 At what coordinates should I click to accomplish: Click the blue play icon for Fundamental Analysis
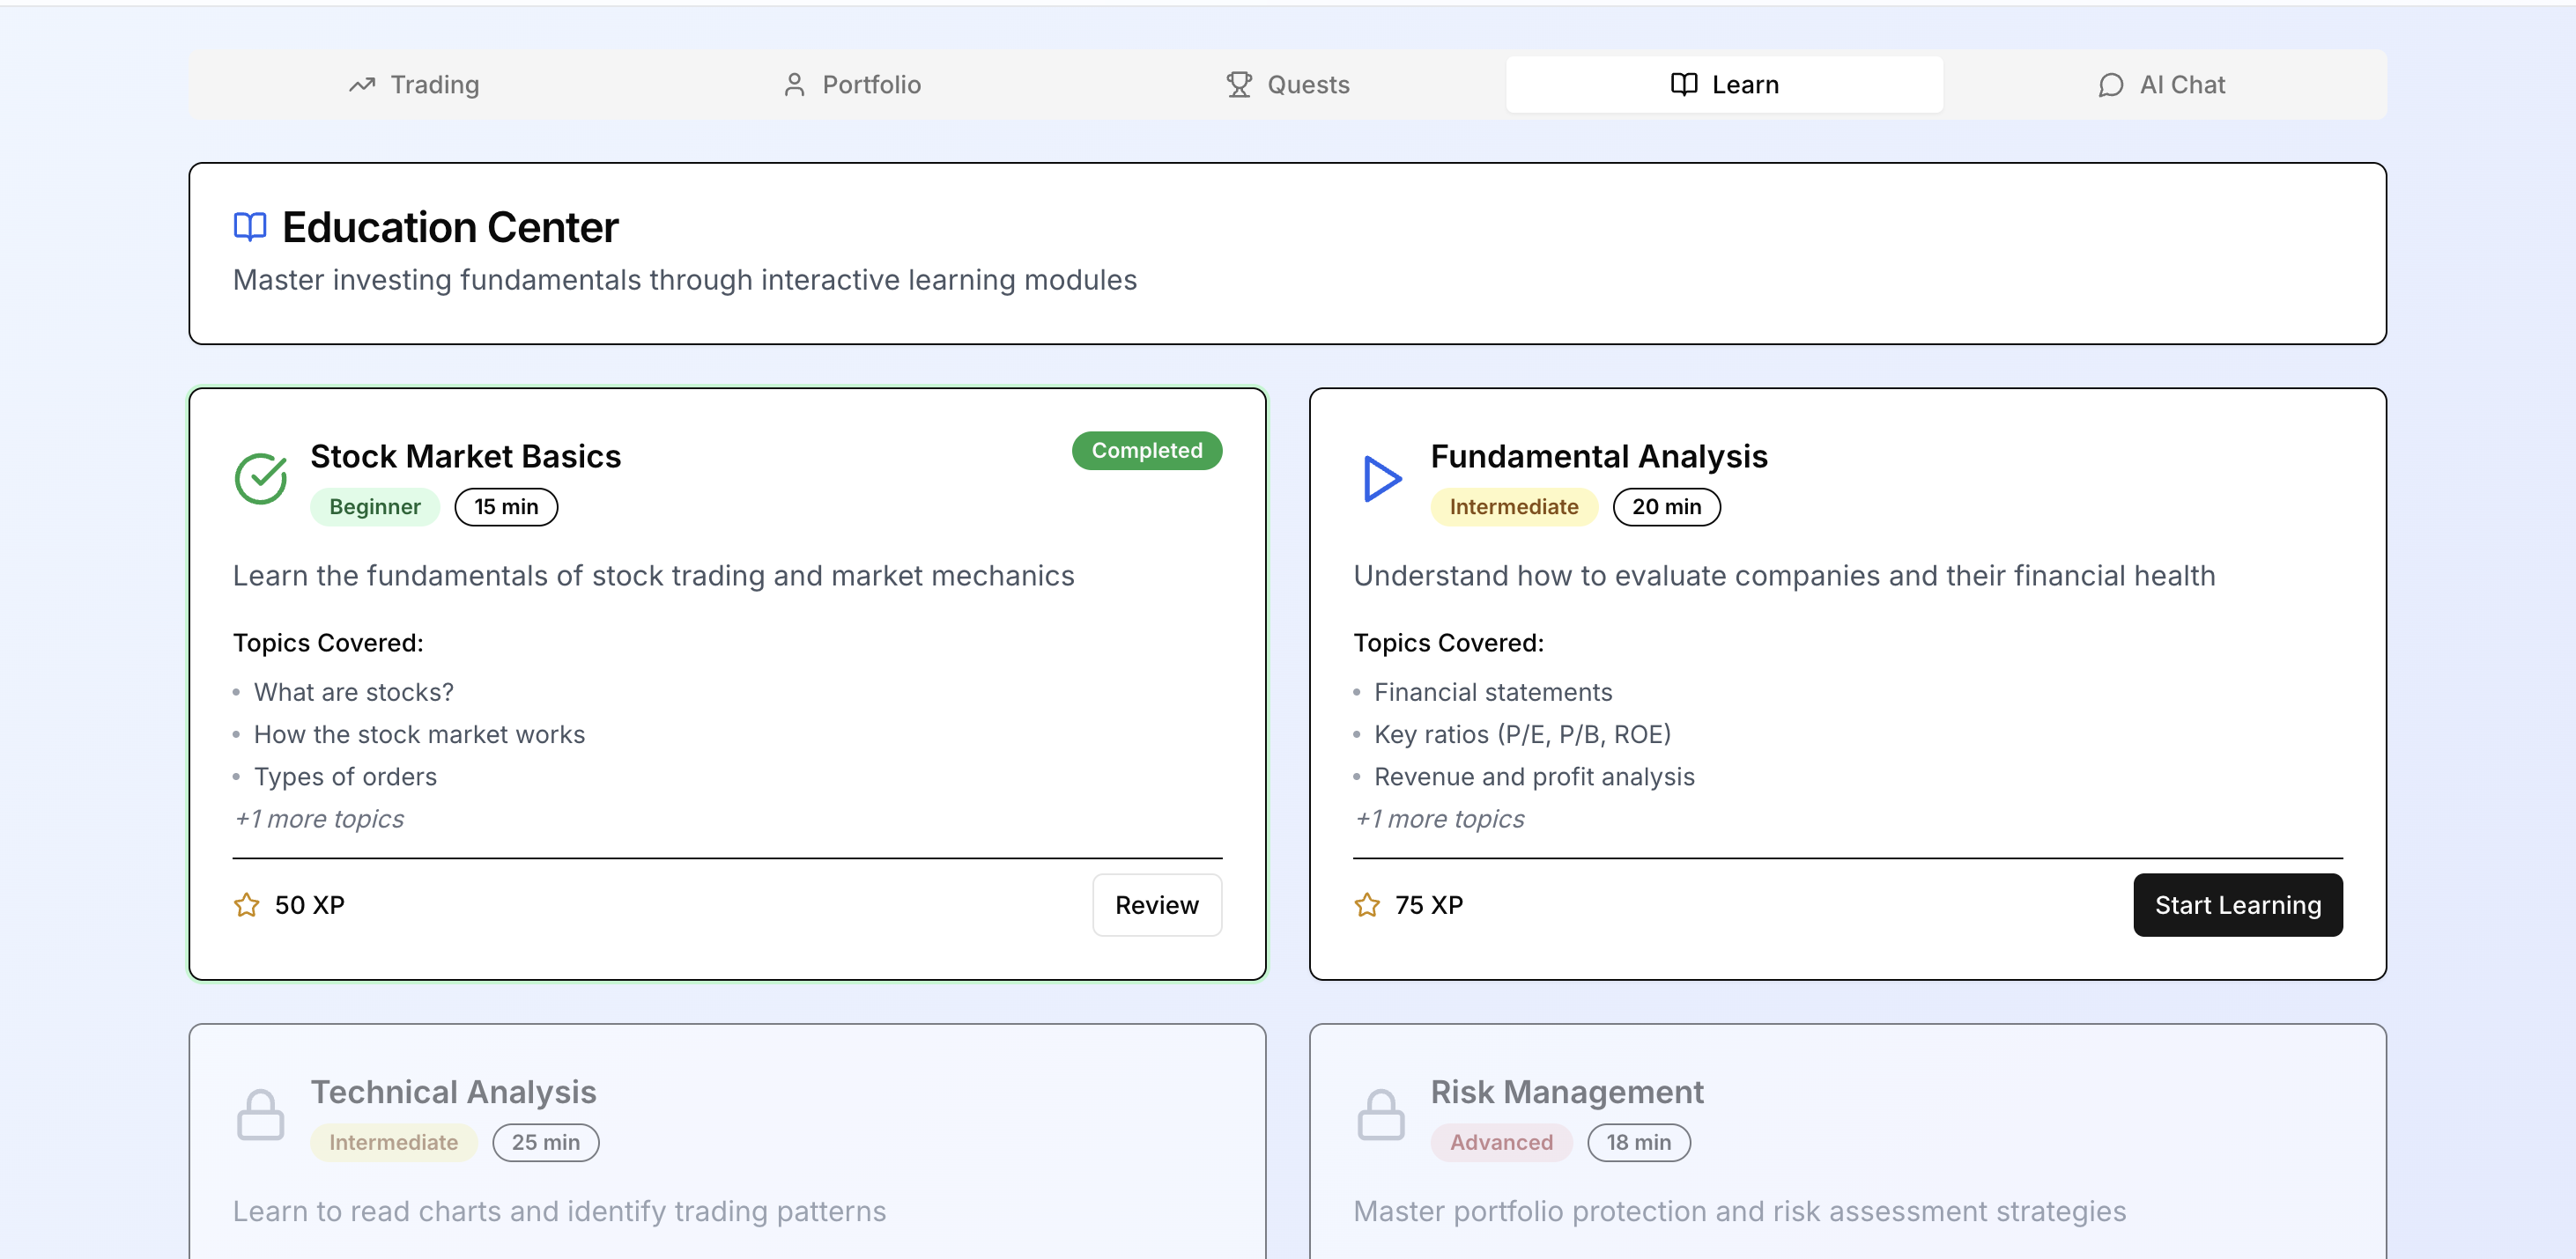(x=1381, y=479)
